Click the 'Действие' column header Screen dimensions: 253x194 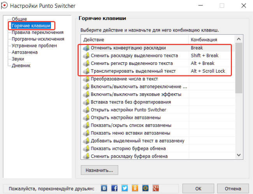click(x=135, y=40)
